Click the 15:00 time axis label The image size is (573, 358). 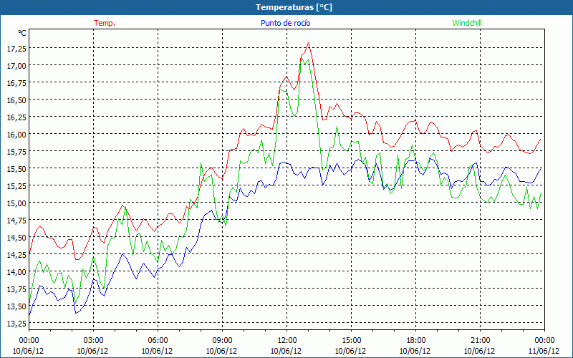click(351, 341)
